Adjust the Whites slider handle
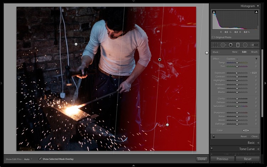267x167 pixels. click(237, 88)
